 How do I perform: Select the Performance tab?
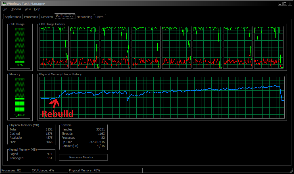(x=65, y=16)
